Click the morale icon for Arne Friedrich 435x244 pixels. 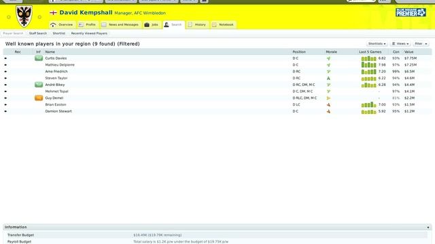pyautogui.click(x=328, y=72)
